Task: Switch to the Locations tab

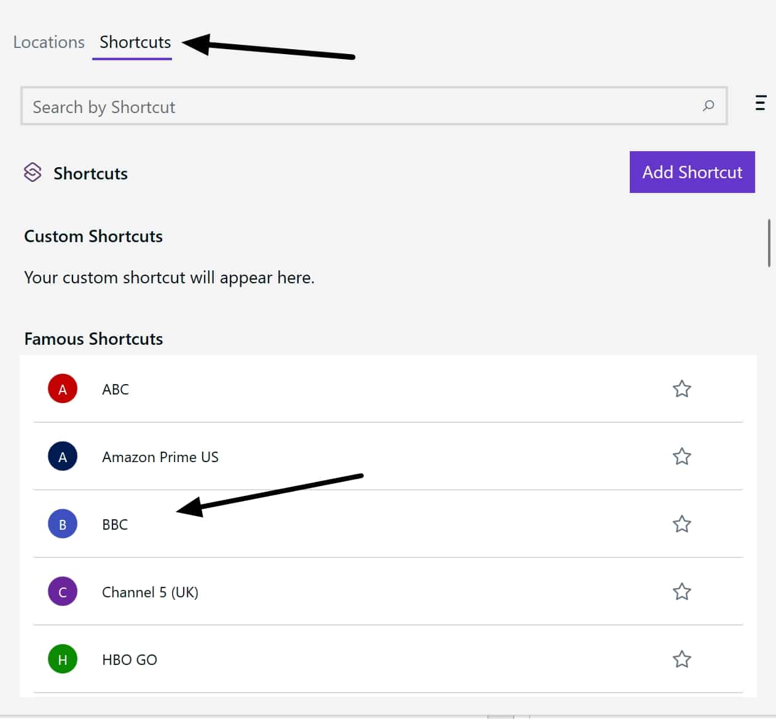Action: coord(49,42)
